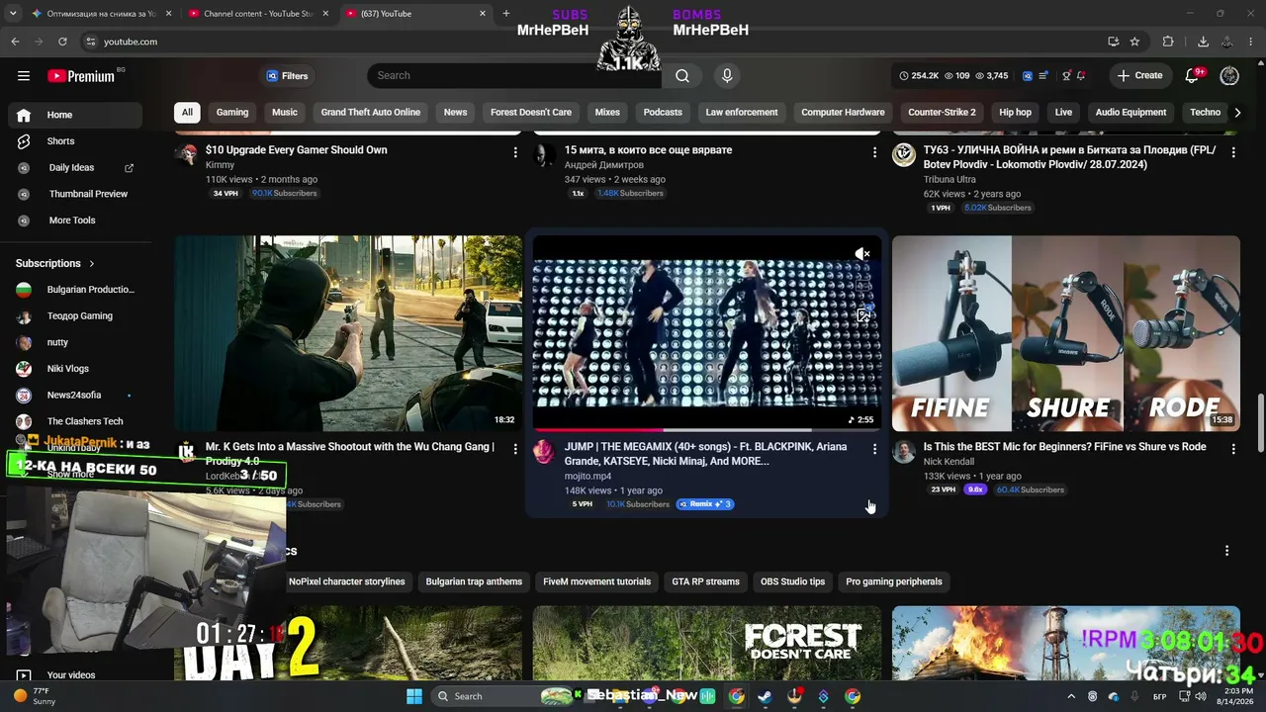Image resolution: width=1266 pixels, height=712 pixels.
Task: Open the Nick Kendall channel avatar
Action: tap(904, 452)
